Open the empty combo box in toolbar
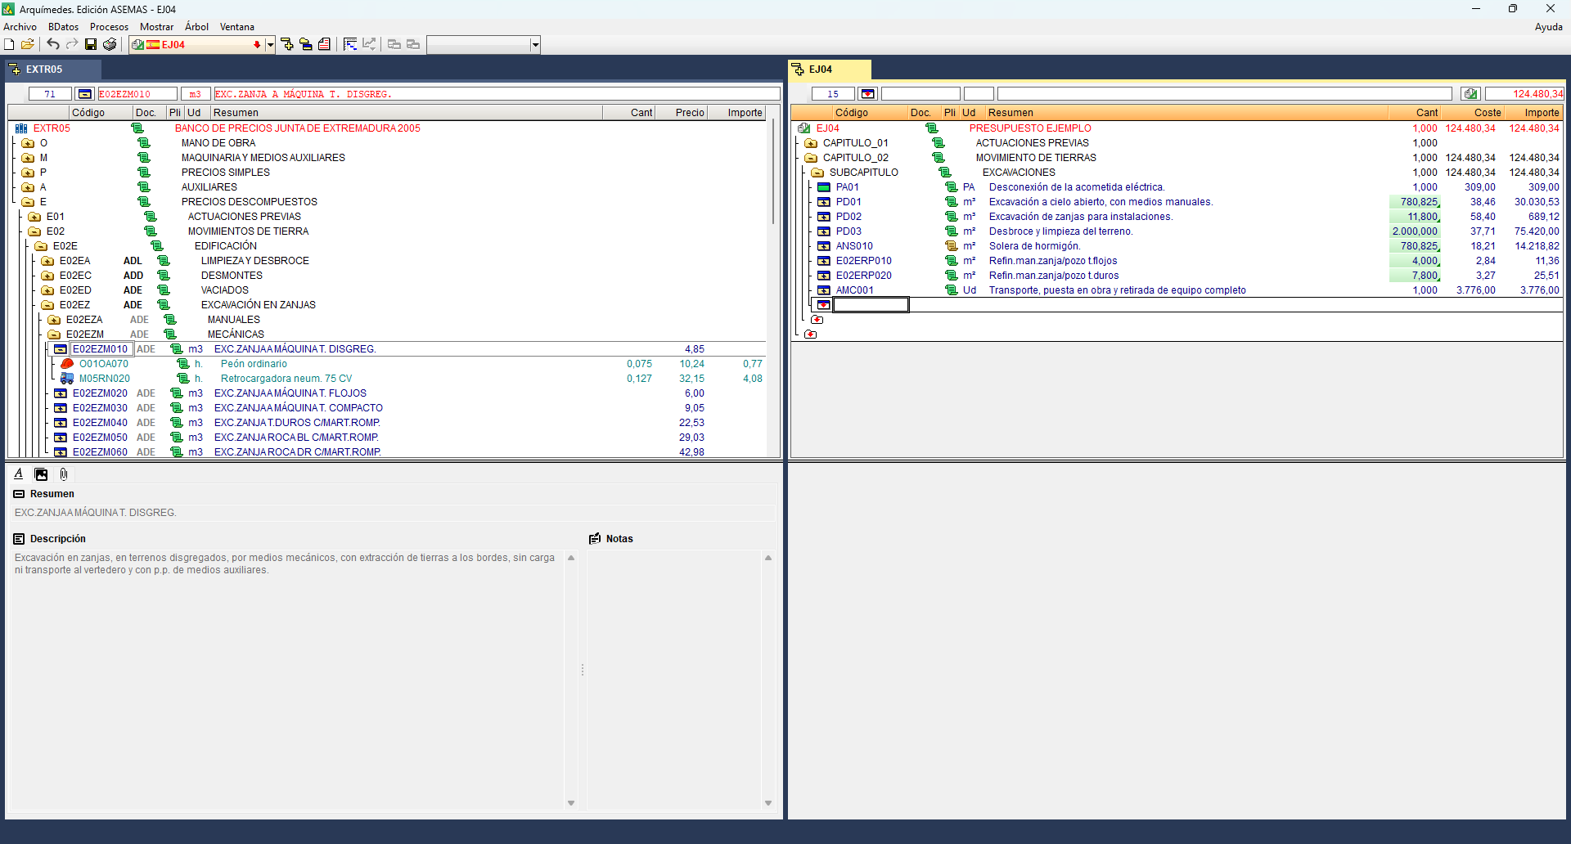This screenshot has width=1571, height=844. (x=535, y=45)
